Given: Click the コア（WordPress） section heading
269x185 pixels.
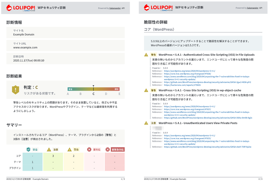Looking at the screenshot, I should tap(159, 29).
